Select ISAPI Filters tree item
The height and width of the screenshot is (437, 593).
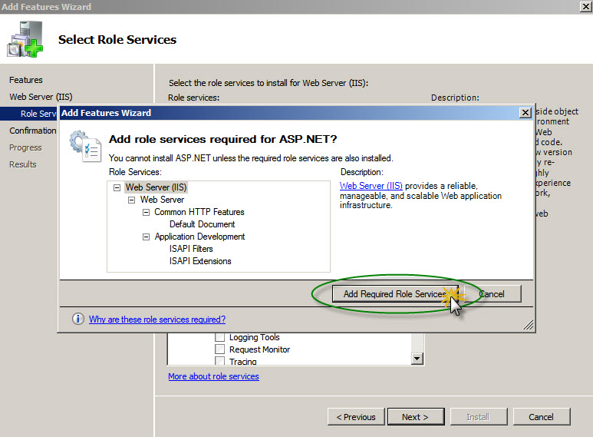tap(191, 249)
